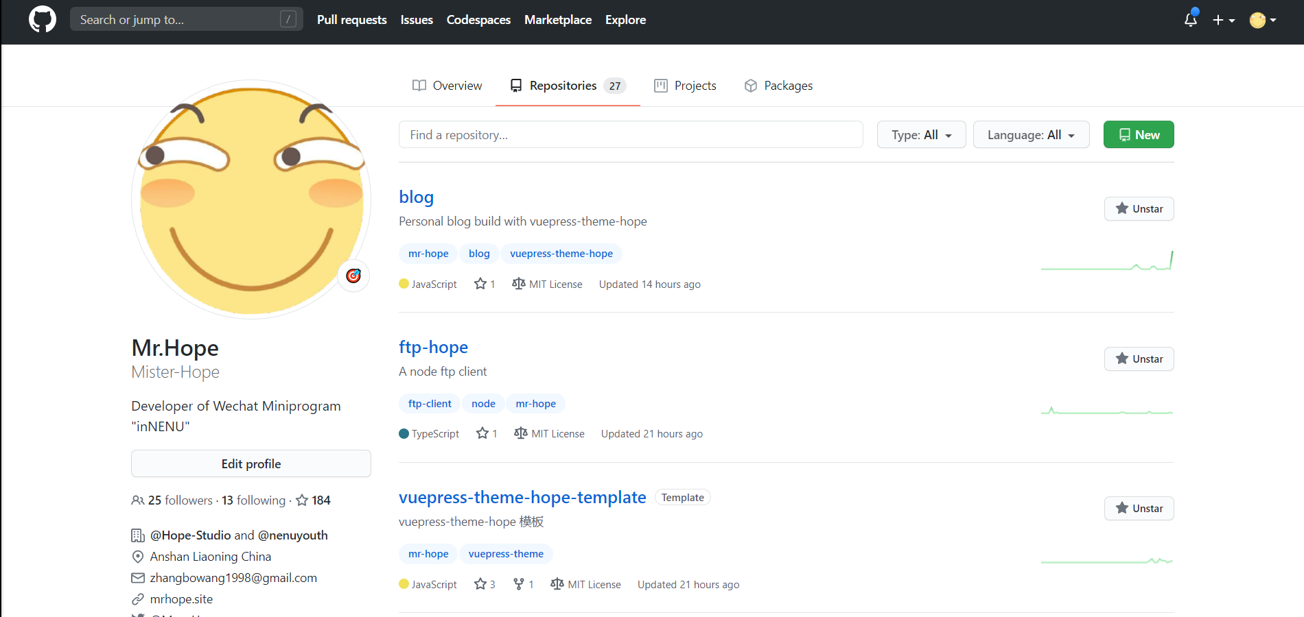
Task: Expand the Type: All filter dropdown
Action: (921, 135)
